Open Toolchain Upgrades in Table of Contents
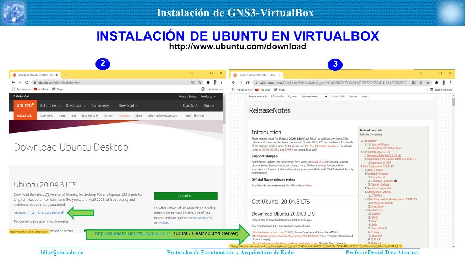The image size is (465, 261). (382, 181)
